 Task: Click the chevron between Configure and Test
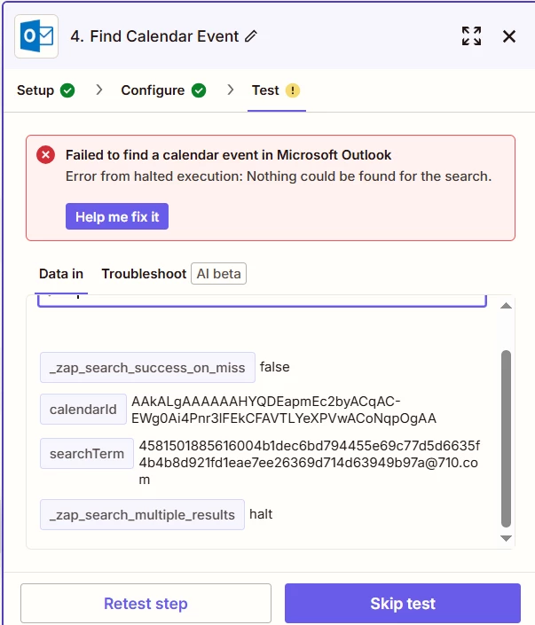[230, 90]
